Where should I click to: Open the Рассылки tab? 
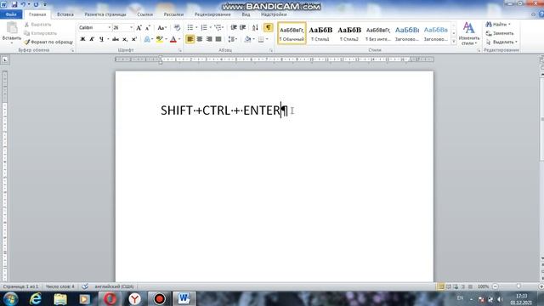pos(173,14)
